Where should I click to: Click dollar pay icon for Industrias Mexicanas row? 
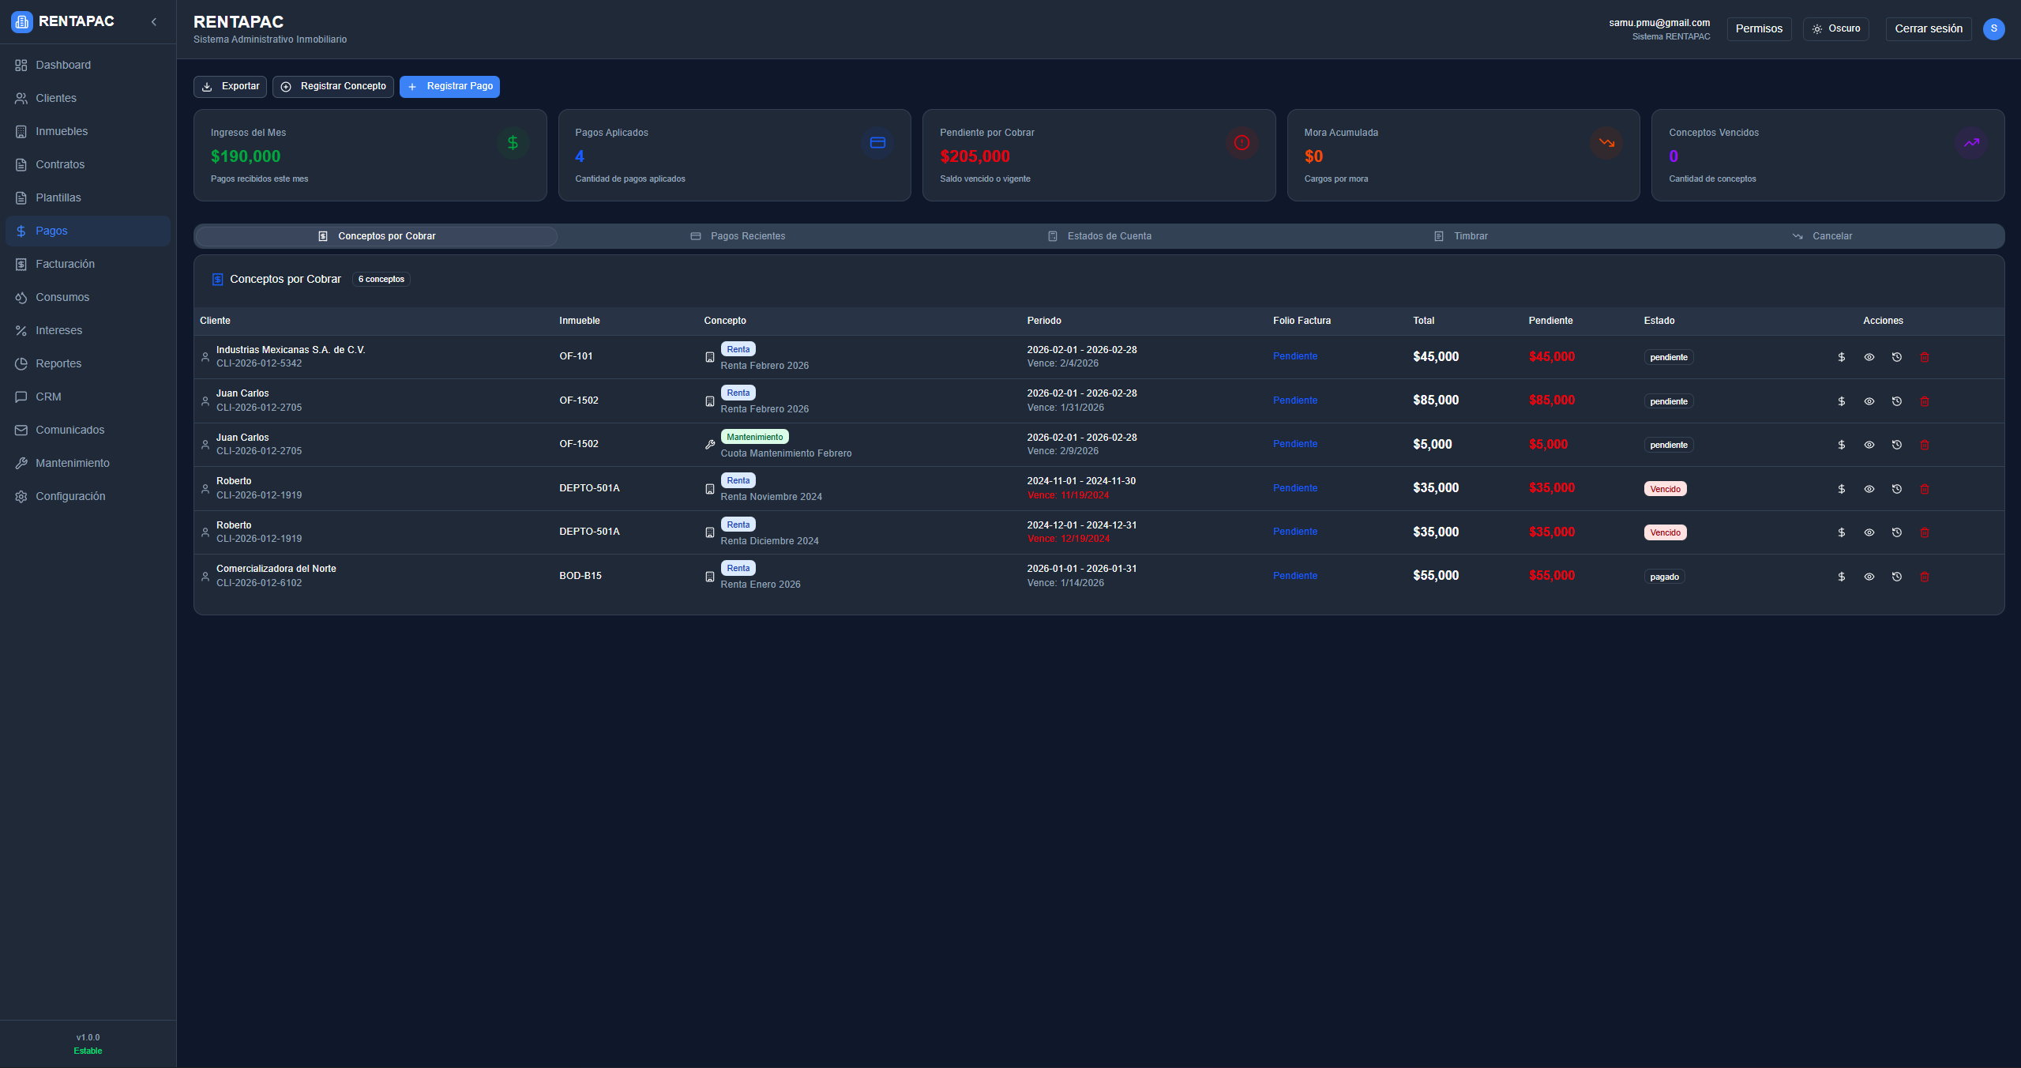(1841, 357)
